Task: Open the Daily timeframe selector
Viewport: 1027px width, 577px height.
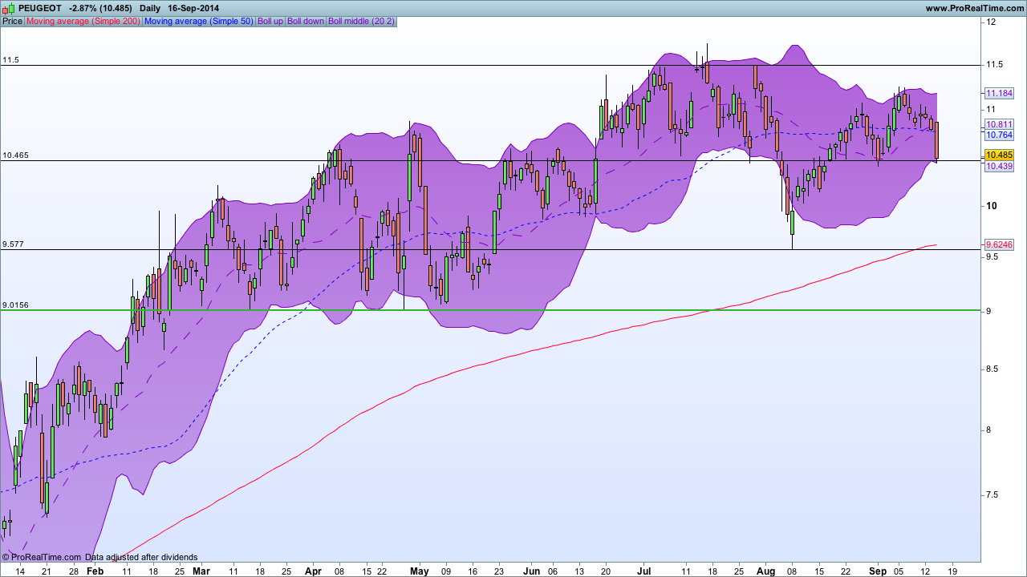Action: click(150, 8)
